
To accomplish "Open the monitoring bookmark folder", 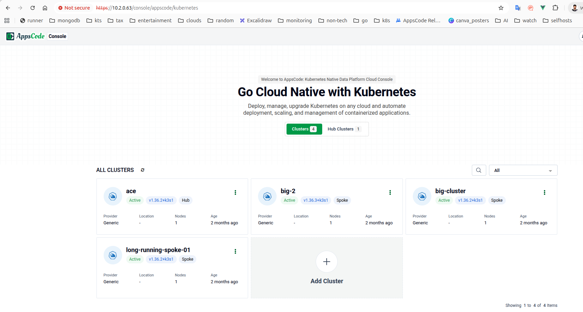I will [x=295, y=21].
